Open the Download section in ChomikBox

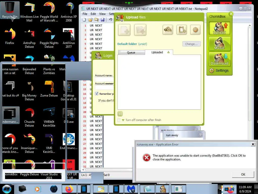(219, 59)
